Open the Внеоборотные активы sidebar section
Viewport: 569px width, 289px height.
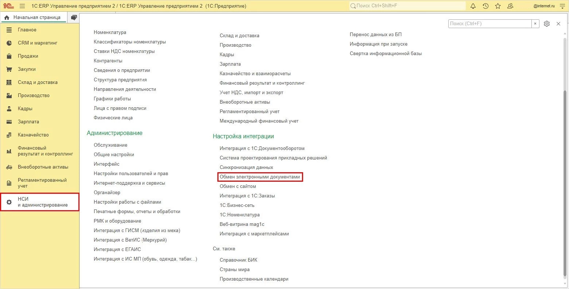pos(40,167)
